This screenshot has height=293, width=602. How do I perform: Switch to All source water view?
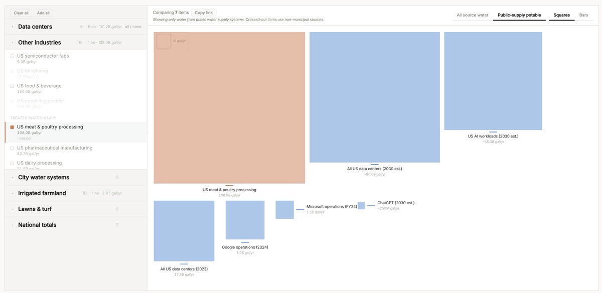tap(472, 15)
